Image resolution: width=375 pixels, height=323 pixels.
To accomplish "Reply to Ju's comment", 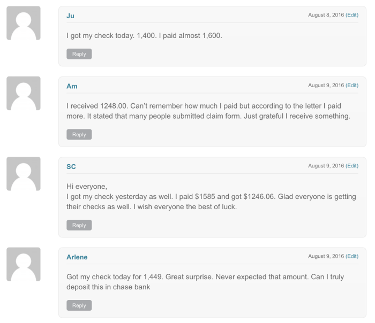I will coord(79,54).
